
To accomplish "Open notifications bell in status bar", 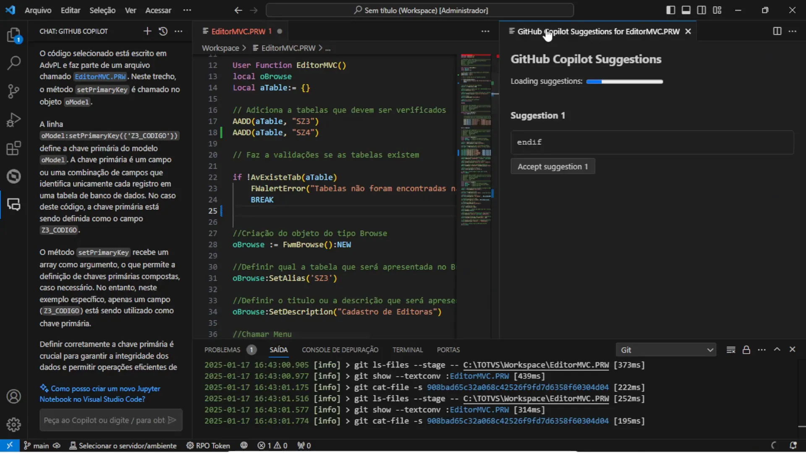I will point(793,445).
